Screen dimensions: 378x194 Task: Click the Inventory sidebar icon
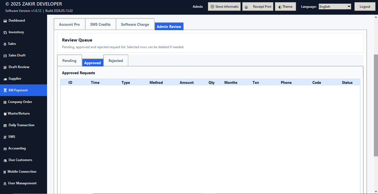coord(5,32)
